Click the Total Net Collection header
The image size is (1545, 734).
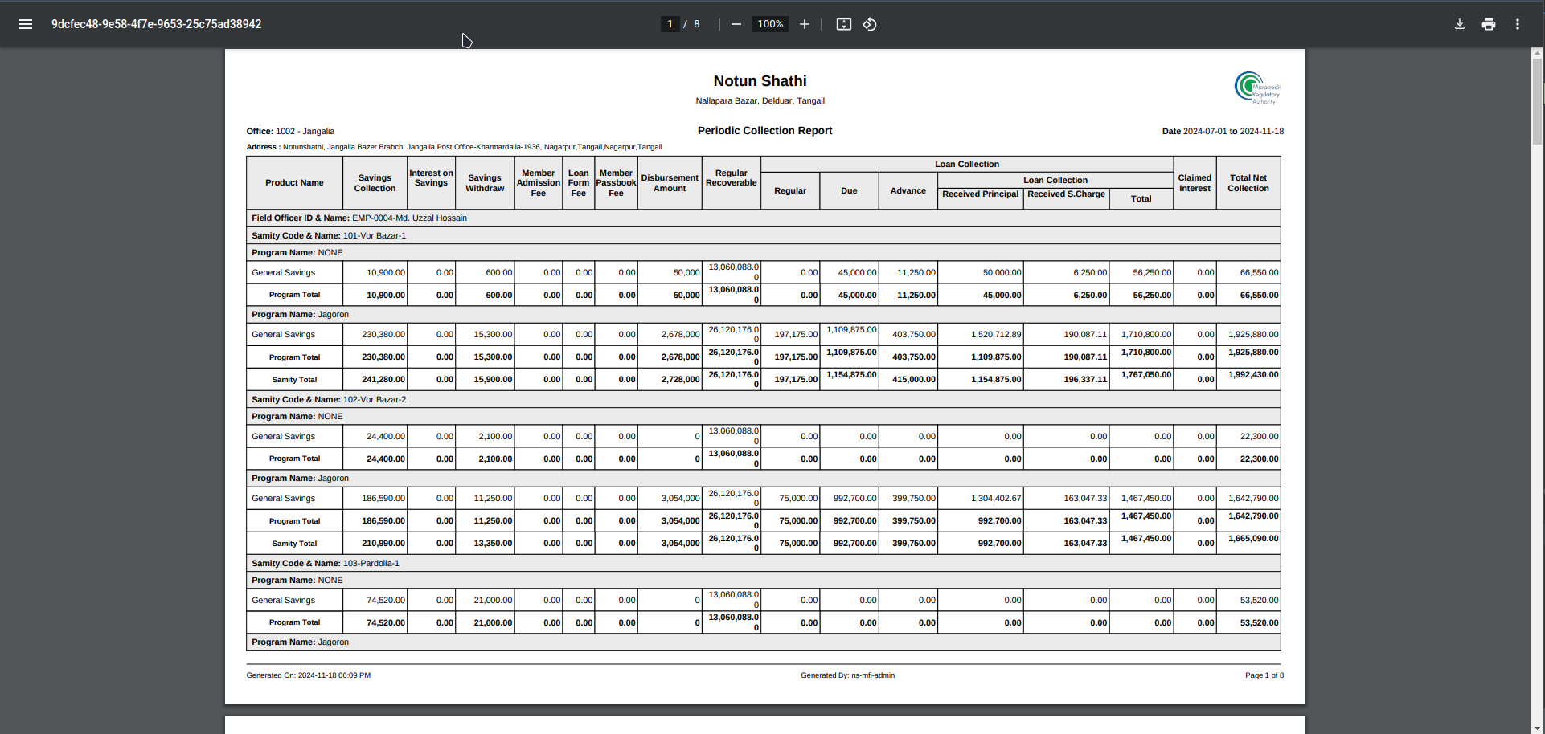(x=1248, y=183)
